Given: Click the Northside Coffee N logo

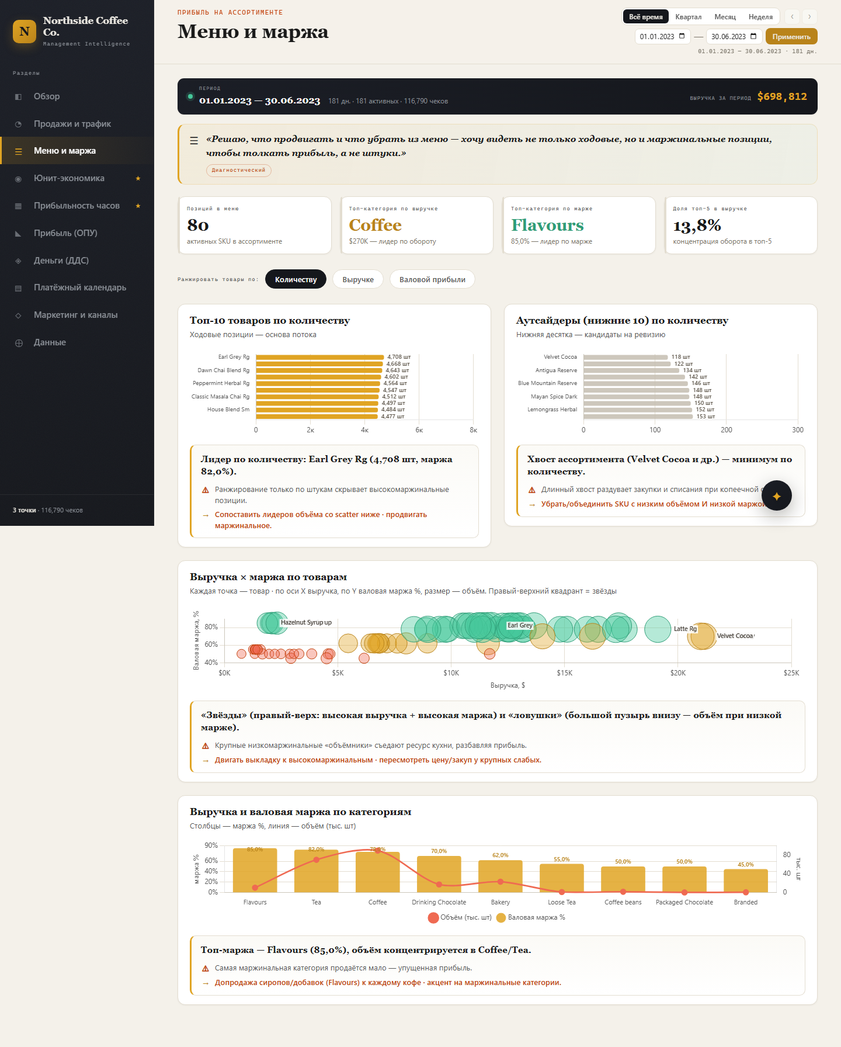Looking at the screenshot, I should pos(25,32).
